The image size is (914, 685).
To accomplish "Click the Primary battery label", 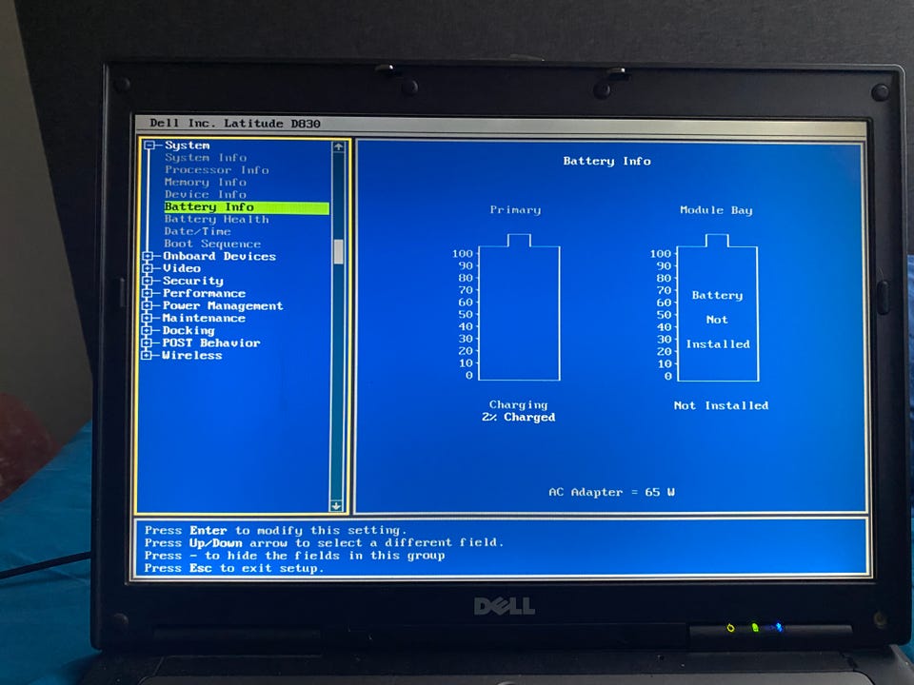I will [515, 209].
